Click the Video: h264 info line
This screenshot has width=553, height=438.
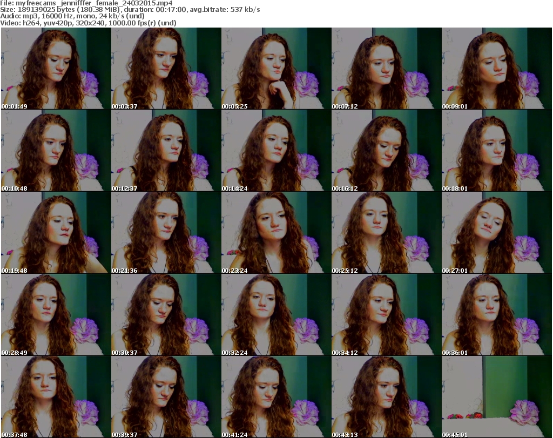pos(88,23)
